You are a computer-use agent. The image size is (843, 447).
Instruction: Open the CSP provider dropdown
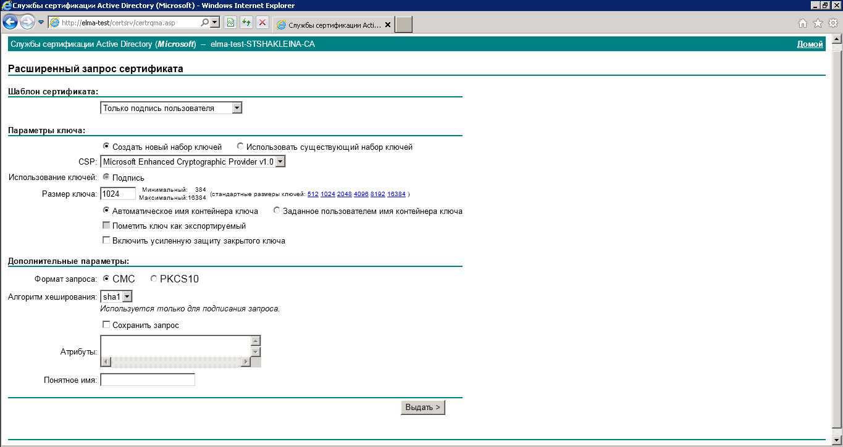point(280,162)
